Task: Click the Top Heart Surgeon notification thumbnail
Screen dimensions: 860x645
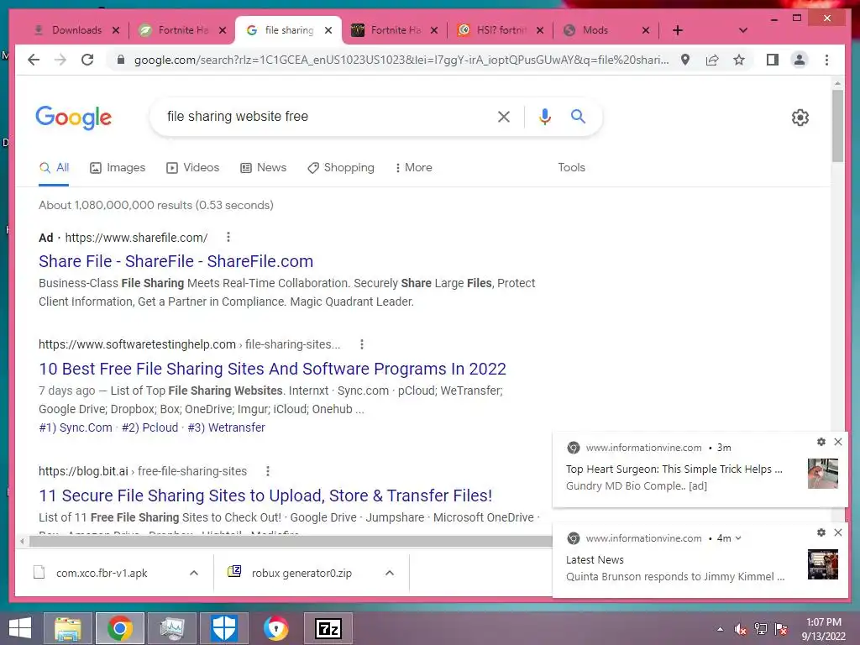Action: [823, 474]
